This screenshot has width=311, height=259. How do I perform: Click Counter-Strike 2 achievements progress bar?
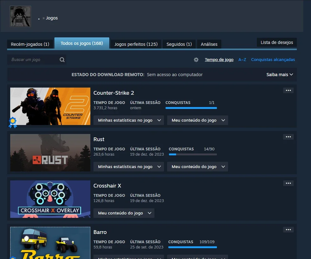tap(191, 108)
